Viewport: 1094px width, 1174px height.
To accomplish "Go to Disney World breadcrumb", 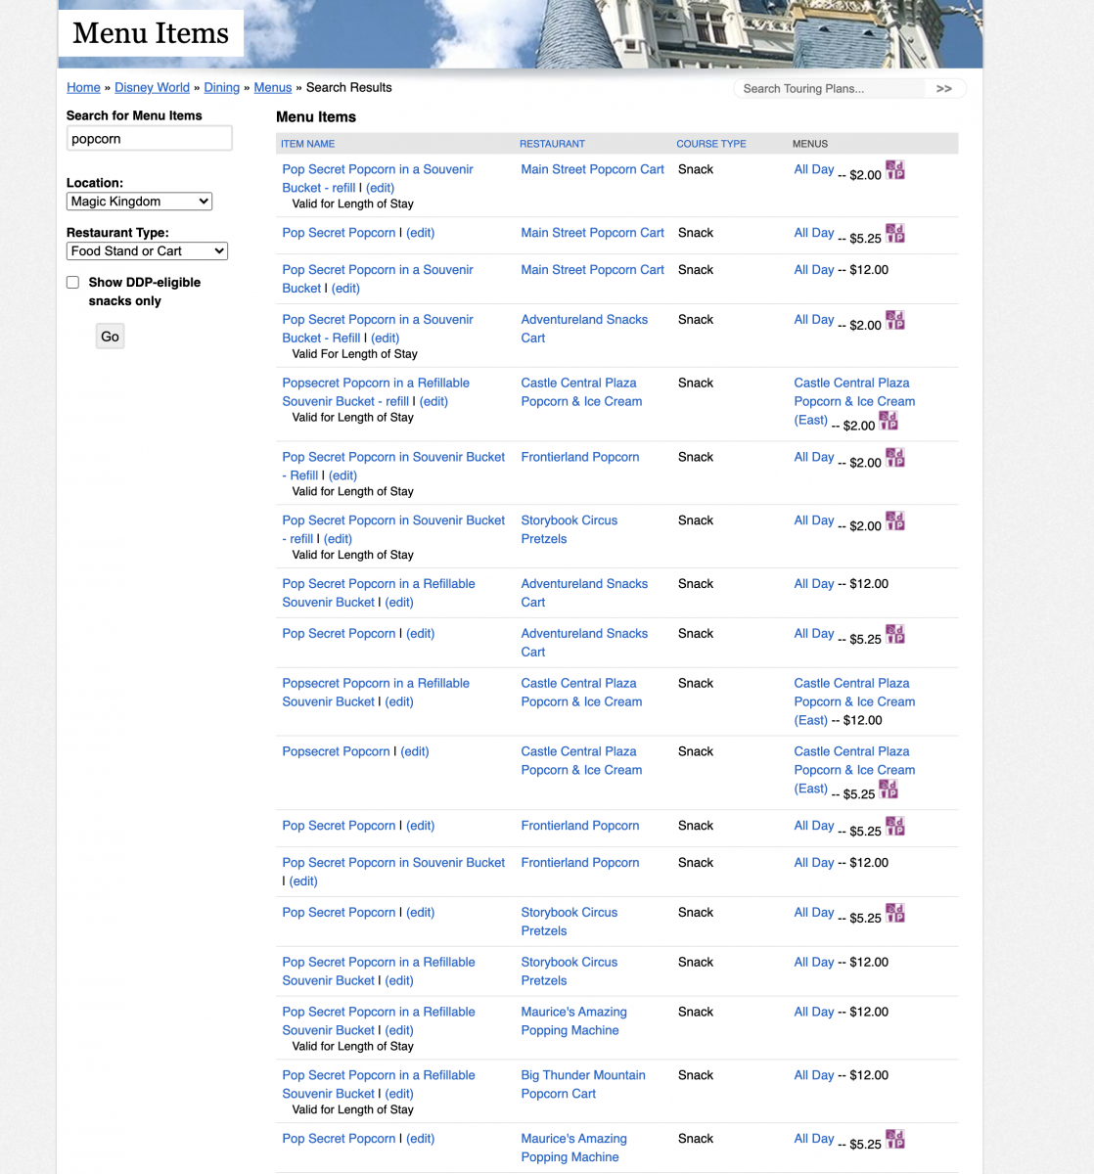I will [x=152, y=88].
